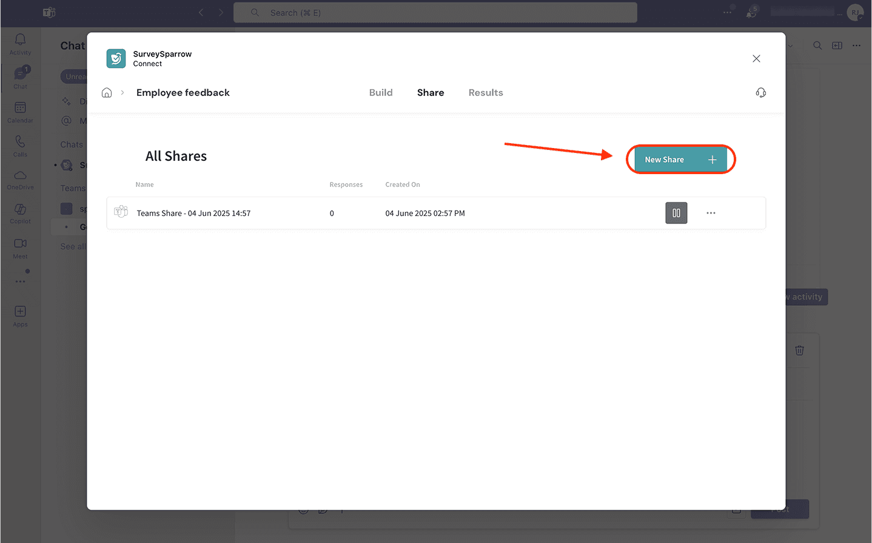Click the Teams search field
872x543 pixels.
pos(435,13)
